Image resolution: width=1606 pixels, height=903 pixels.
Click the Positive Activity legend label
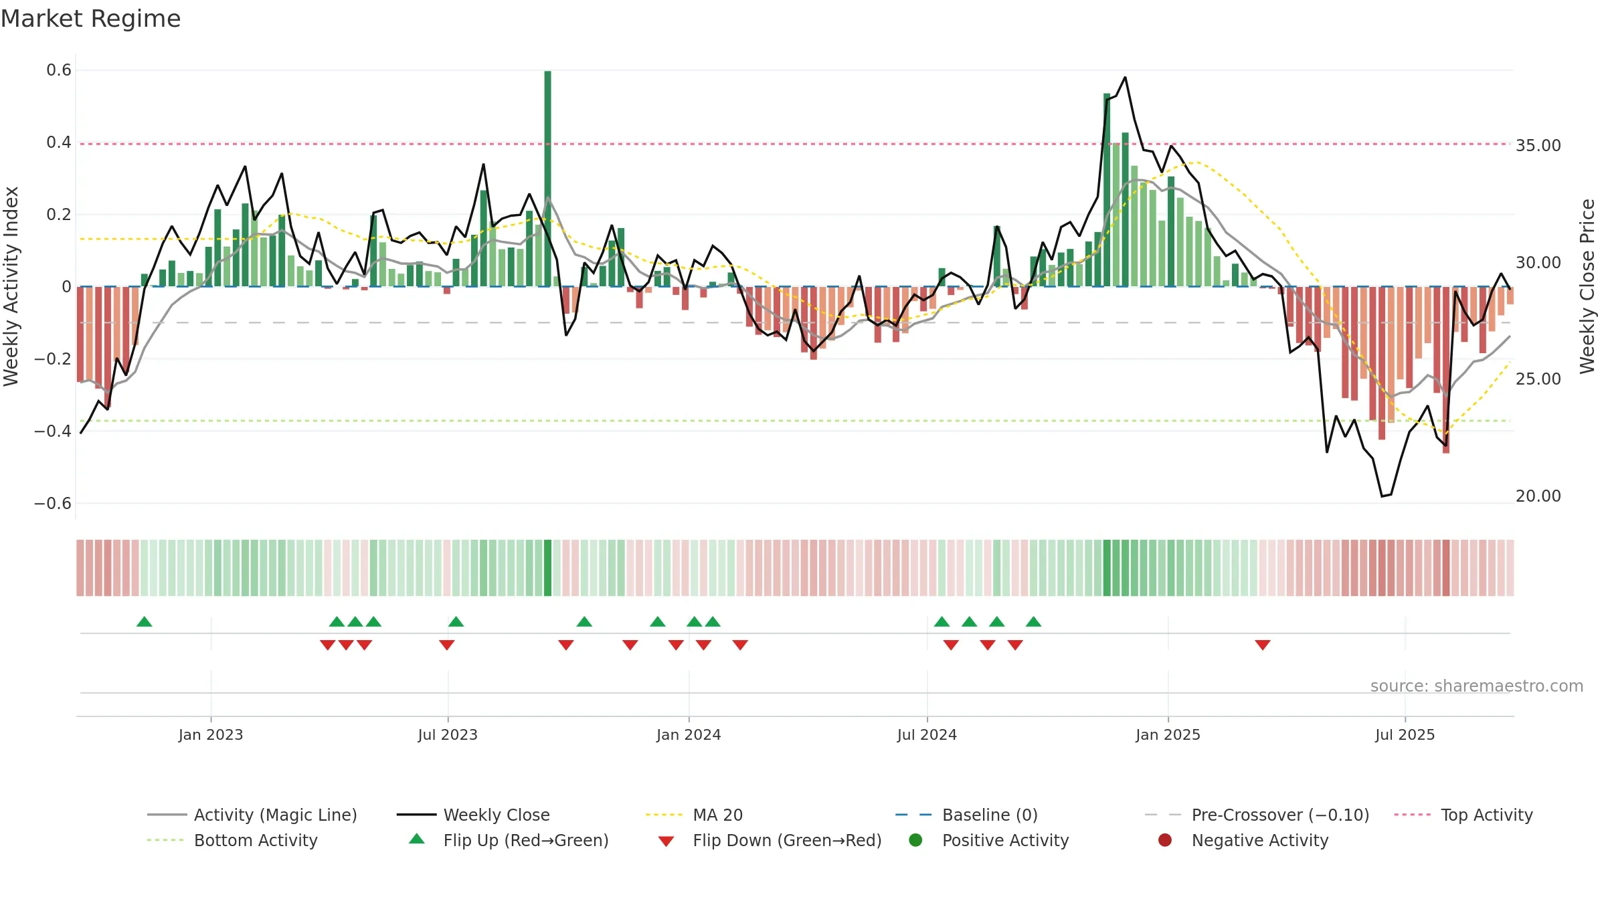coord(1005,840)
